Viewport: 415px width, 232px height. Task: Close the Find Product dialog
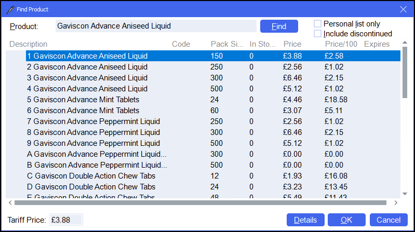coord(403,9)
